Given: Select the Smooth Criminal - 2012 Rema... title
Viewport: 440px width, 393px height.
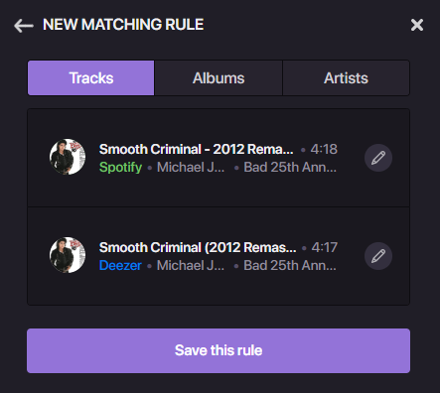Looking at the screenshot, I should tap(196, 149).
